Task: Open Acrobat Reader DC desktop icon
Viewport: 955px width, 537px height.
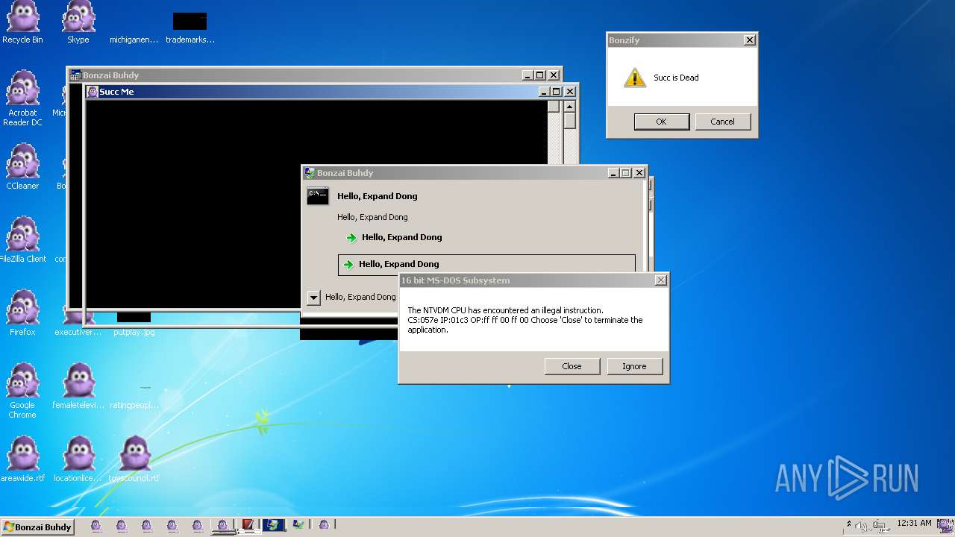Action: (x=22, y=98)
